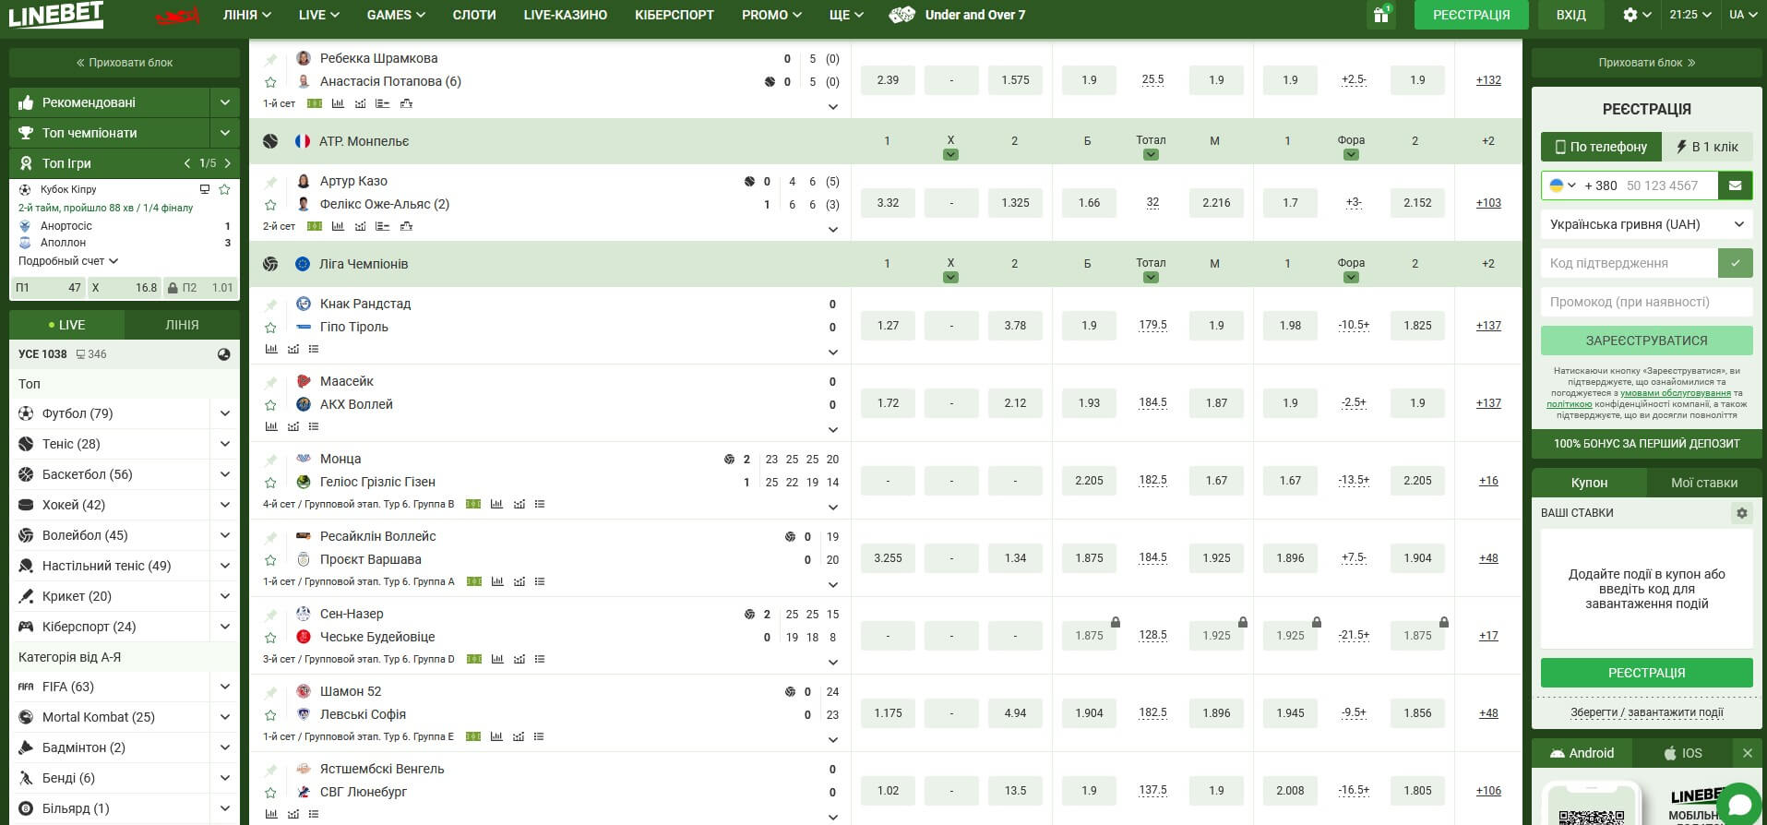
Task: Open field view icon for Артур Казо match
Action: 315,226
